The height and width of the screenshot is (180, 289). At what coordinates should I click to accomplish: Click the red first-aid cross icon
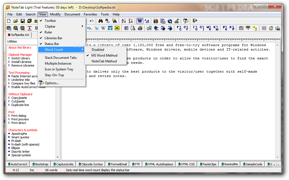coord(264,28)
